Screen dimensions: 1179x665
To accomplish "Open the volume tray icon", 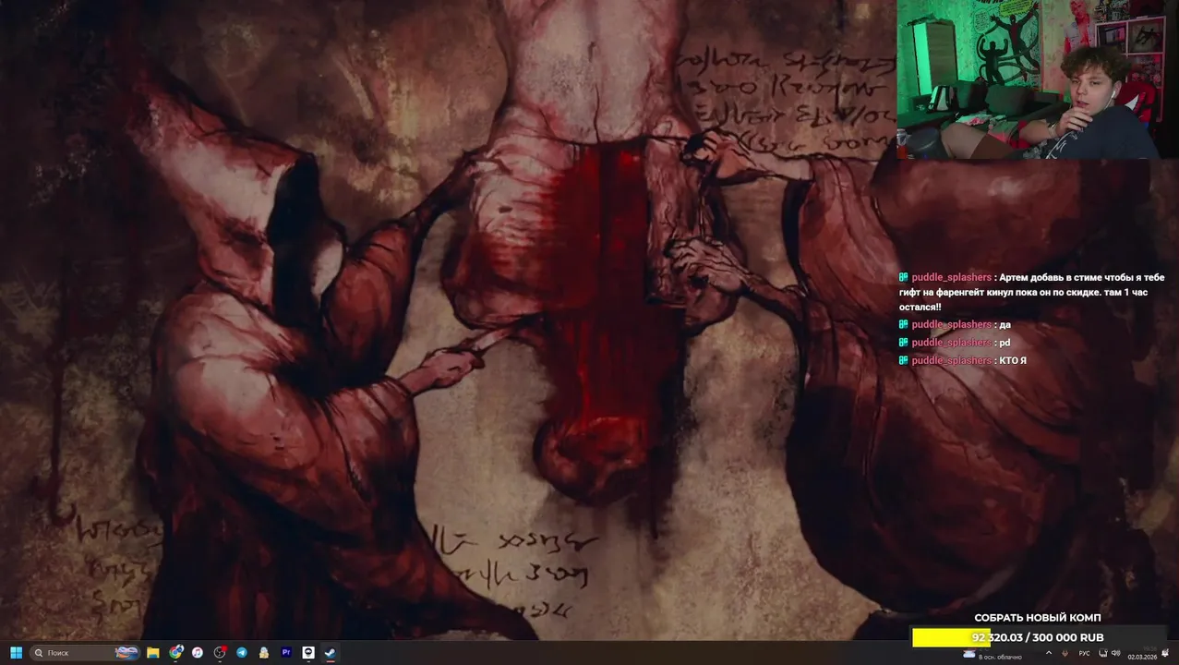I will click(1116, 653).
